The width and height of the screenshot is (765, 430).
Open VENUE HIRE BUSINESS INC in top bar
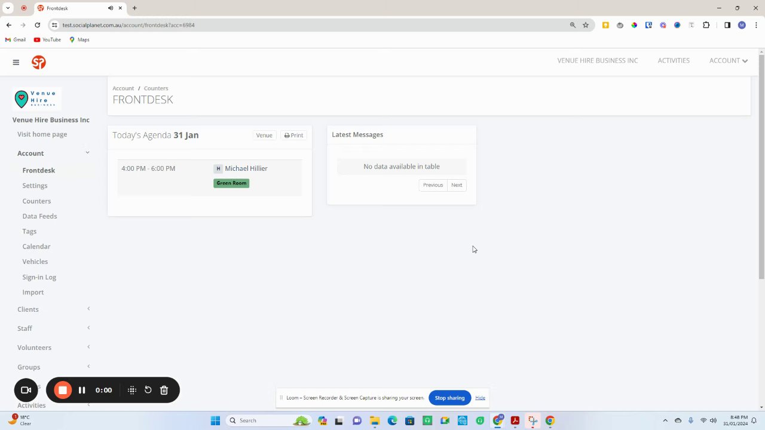tap(598, 60)
